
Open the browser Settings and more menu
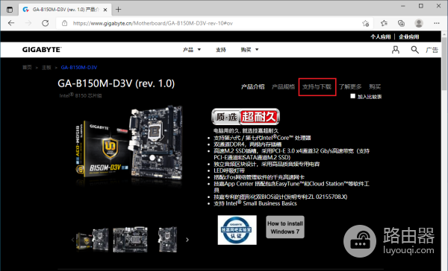(x=437, y=23)
